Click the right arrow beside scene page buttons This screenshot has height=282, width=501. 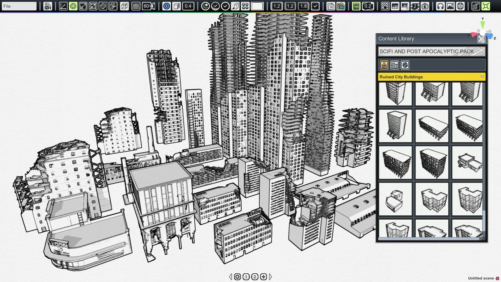tap(271, 277)
